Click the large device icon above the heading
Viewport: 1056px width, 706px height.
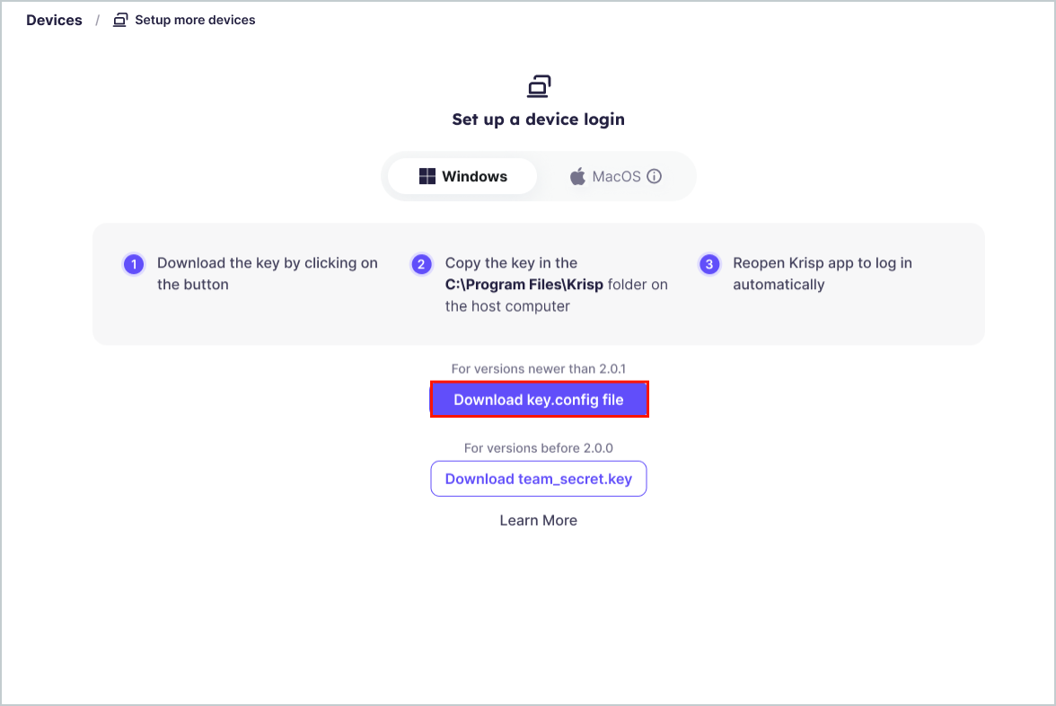coord(539,86)
